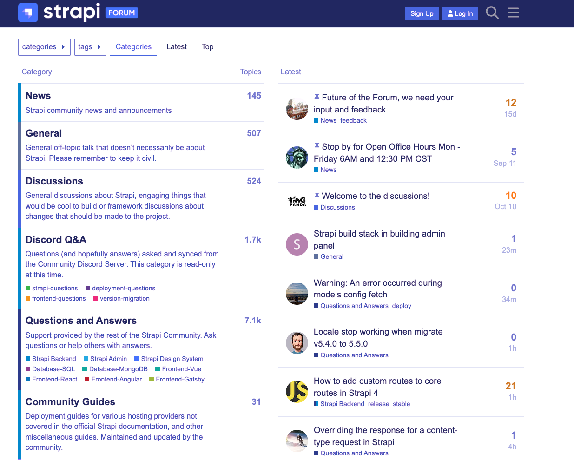Click avatar beside 'Future of the Forum' topic
This screenshot has height=460, width=574.
297,109
